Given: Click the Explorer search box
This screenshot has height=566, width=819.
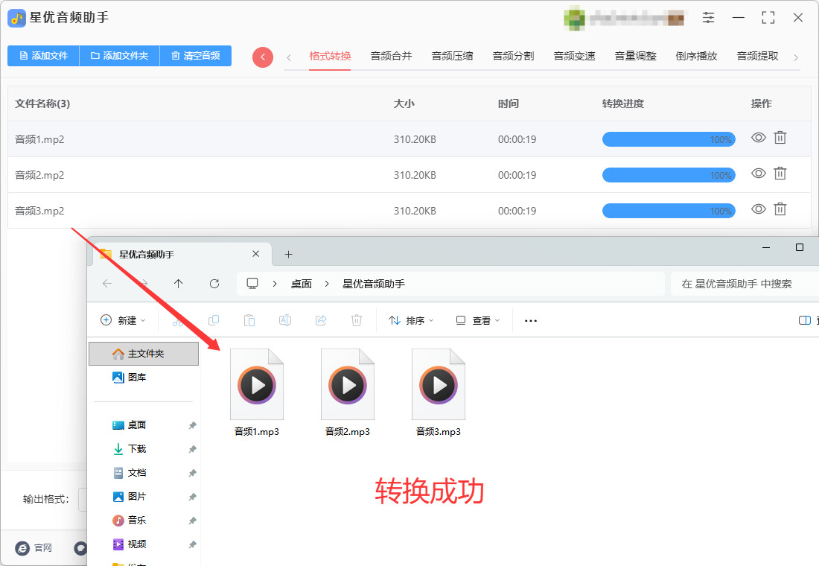Looking at the screenshot, I should 745,284.
